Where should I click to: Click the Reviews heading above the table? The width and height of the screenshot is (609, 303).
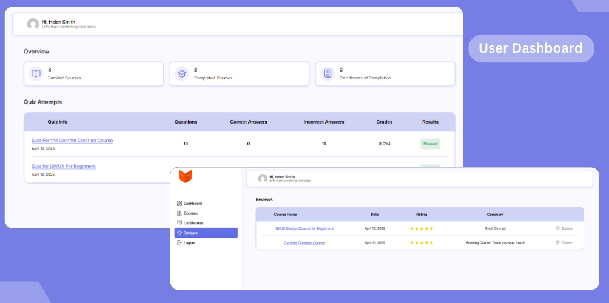(x=264, y=199)
